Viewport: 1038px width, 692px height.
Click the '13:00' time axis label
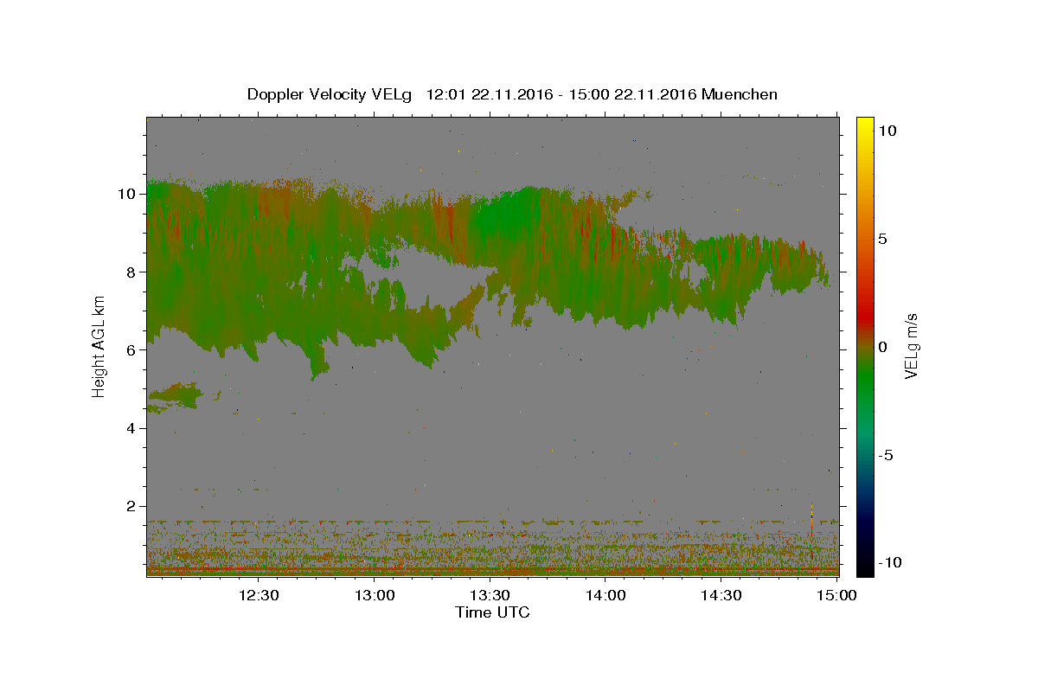375,595
